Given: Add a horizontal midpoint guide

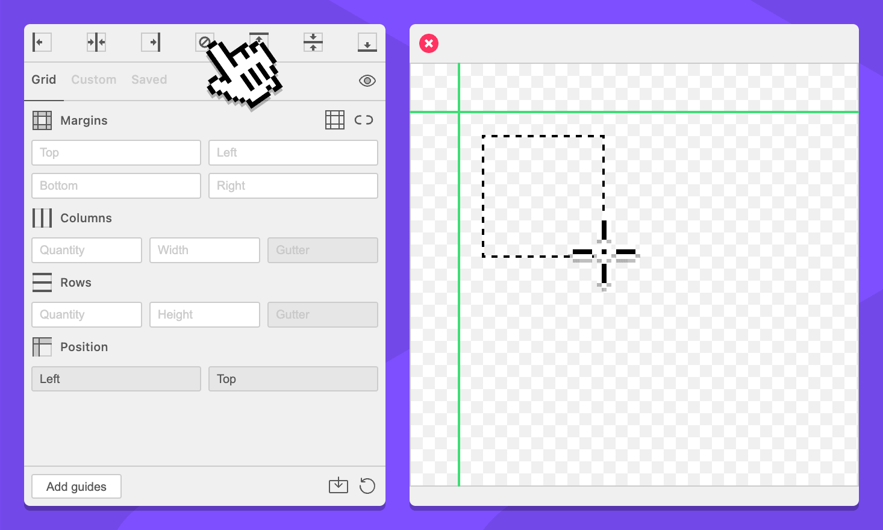Looking at the screenshot, I should coord(313,42).
